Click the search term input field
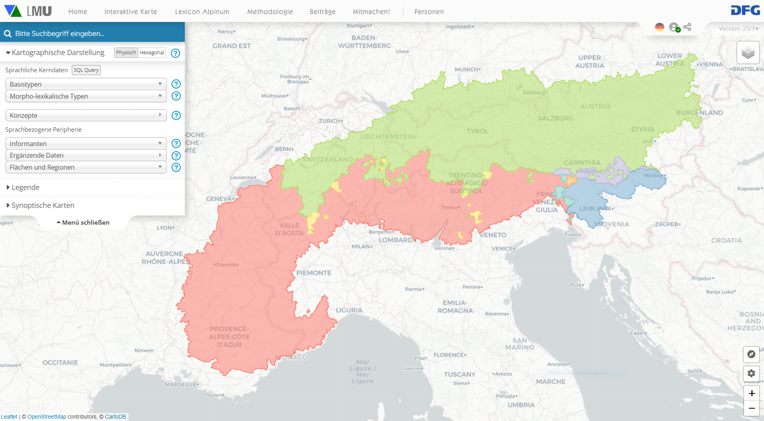 click(96, 34)
